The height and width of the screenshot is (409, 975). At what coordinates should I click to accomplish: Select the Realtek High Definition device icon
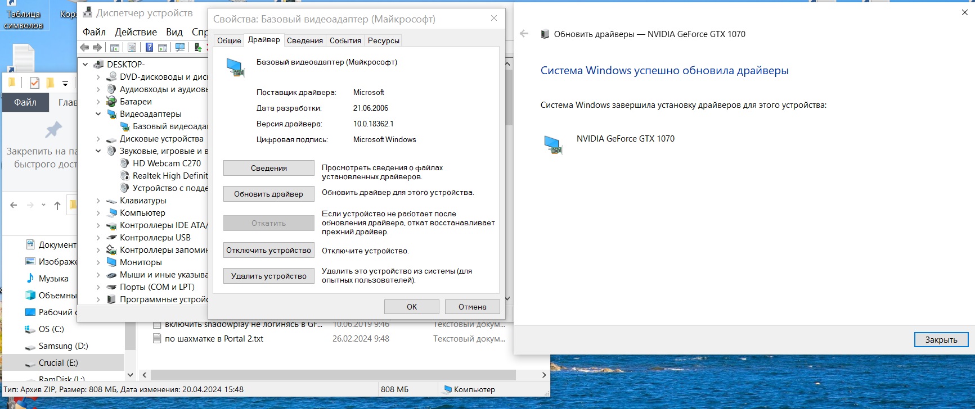tap(125, 176)
